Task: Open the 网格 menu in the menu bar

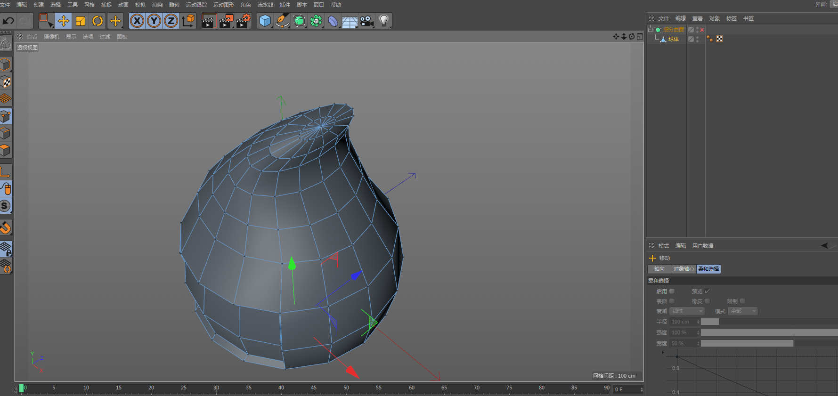Action: 89,5
